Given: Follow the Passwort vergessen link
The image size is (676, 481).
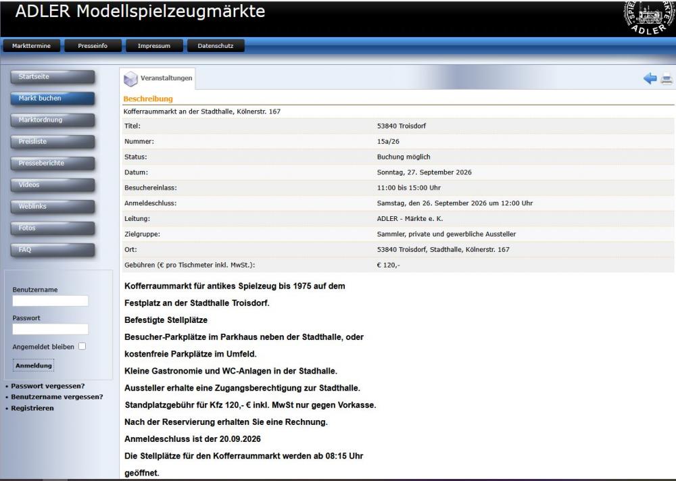Looking at the screenshot, I should click(x=48, y=386).
